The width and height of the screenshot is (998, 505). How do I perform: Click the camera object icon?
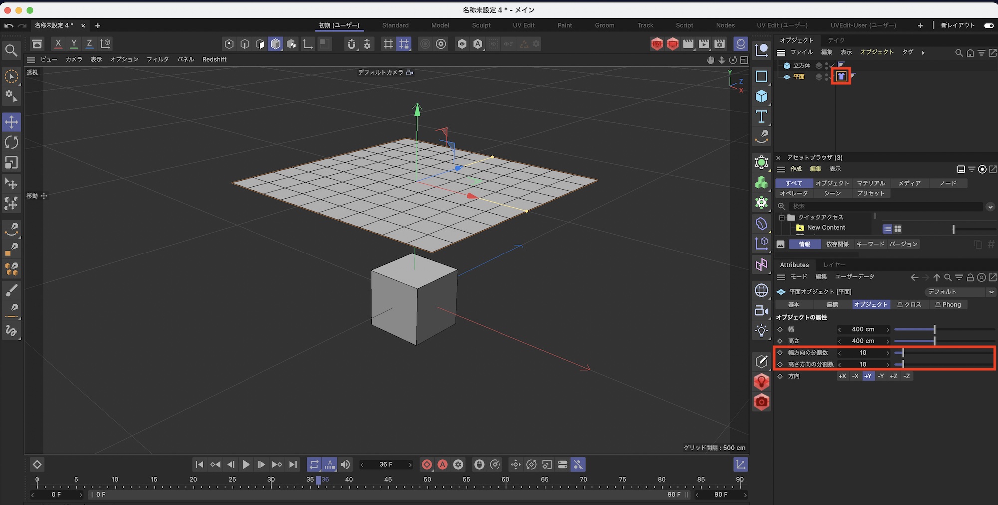tap(761, 311)
